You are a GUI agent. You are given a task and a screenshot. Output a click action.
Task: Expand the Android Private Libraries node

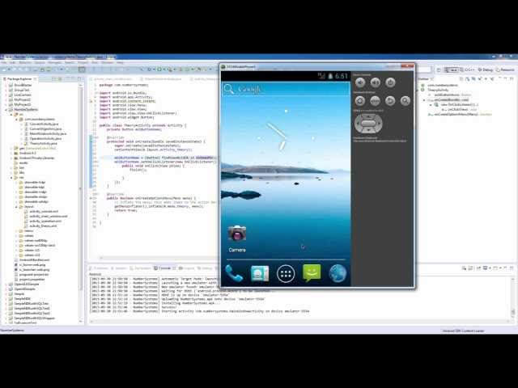coord(11,158)
